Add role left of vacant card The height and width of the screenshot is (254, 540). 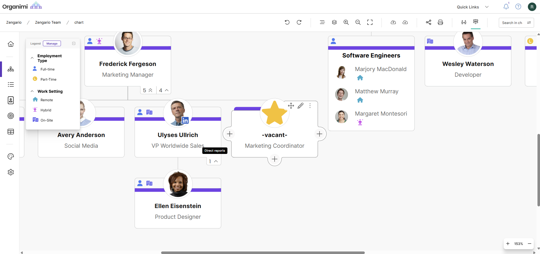230,134
